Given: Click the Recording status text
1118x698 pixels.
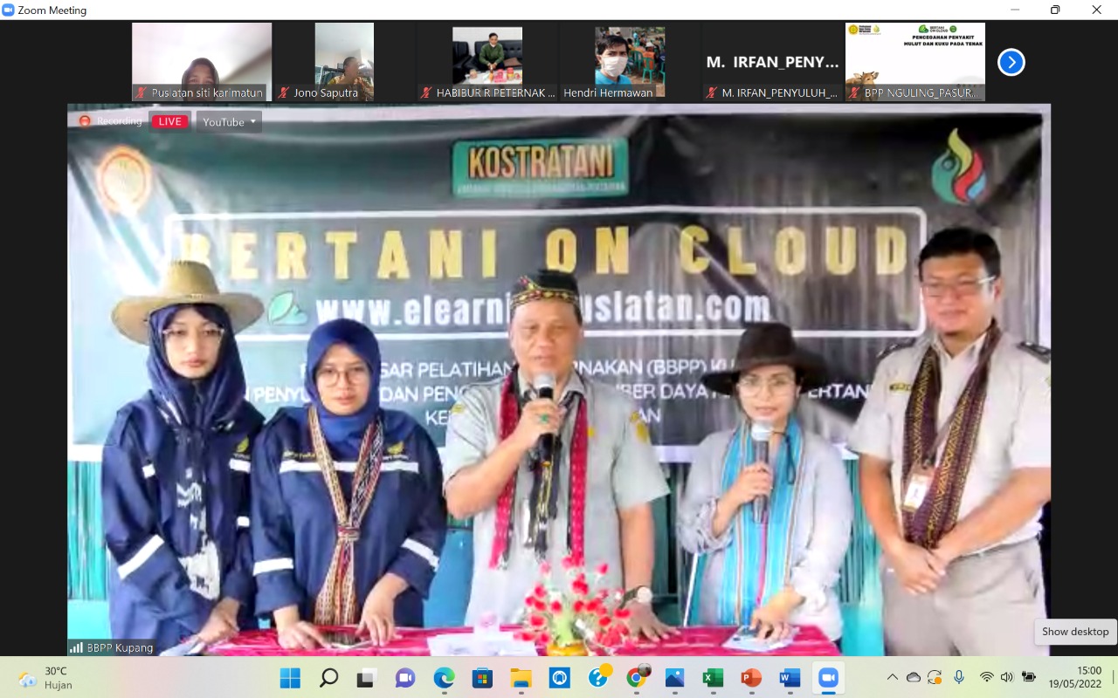Looking at the screenshot, I should click(x=119, y=121).
